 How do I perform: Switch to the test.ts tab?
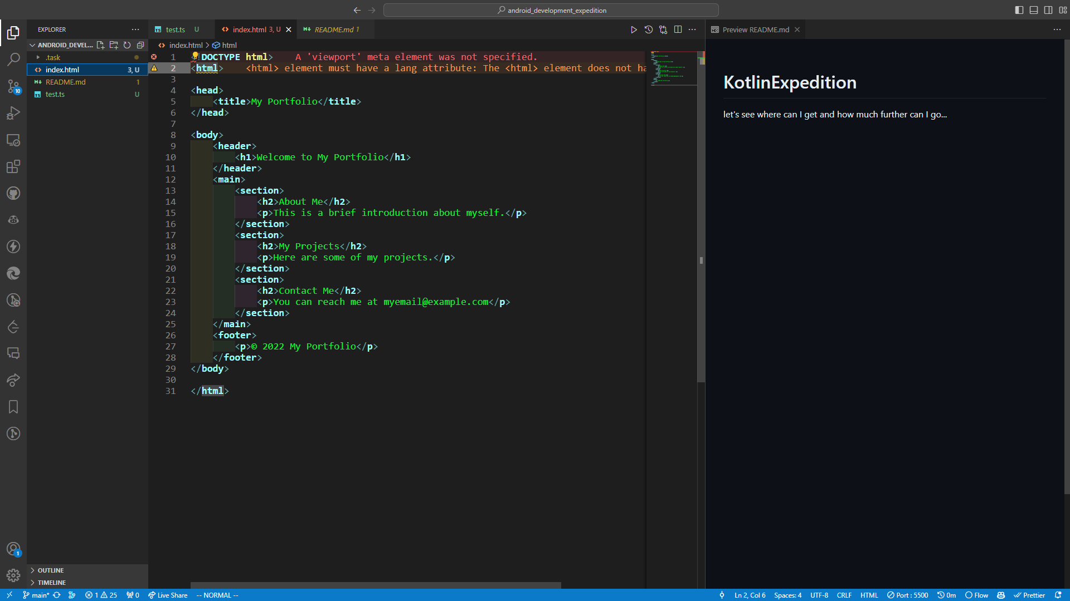pos(176,29)
